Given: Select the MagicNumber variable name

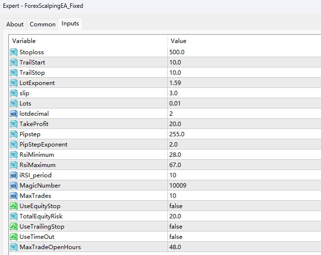Looking at the screenshot, I should click(40, 186).
